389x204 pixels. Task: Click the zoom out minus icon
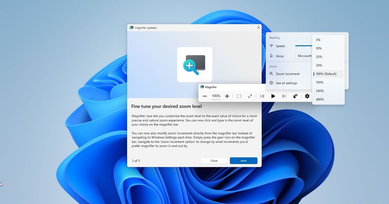pyautogui.click(x=205, y=96)
